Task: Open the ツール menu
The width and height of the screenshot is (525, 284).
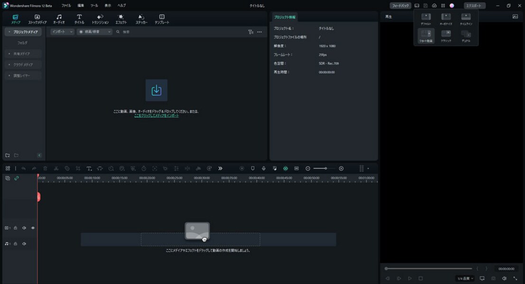Action: [x=94, y=6]
